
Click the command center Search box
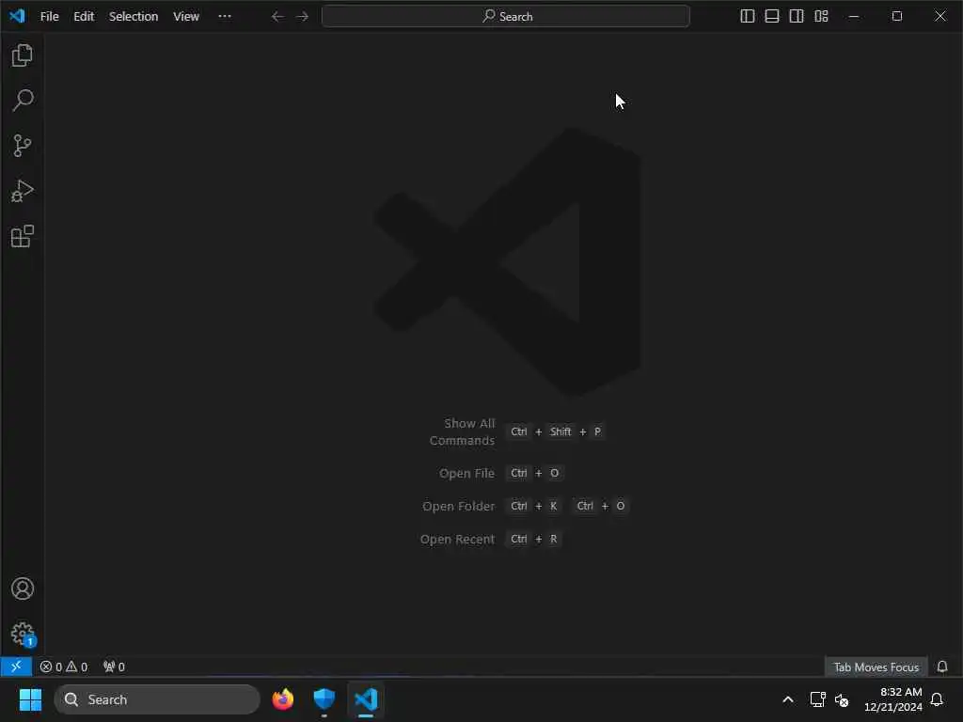505,17
